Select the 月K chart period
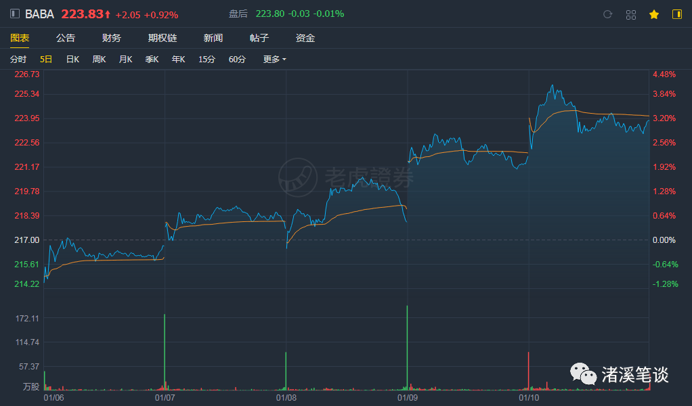 point(126,59)
